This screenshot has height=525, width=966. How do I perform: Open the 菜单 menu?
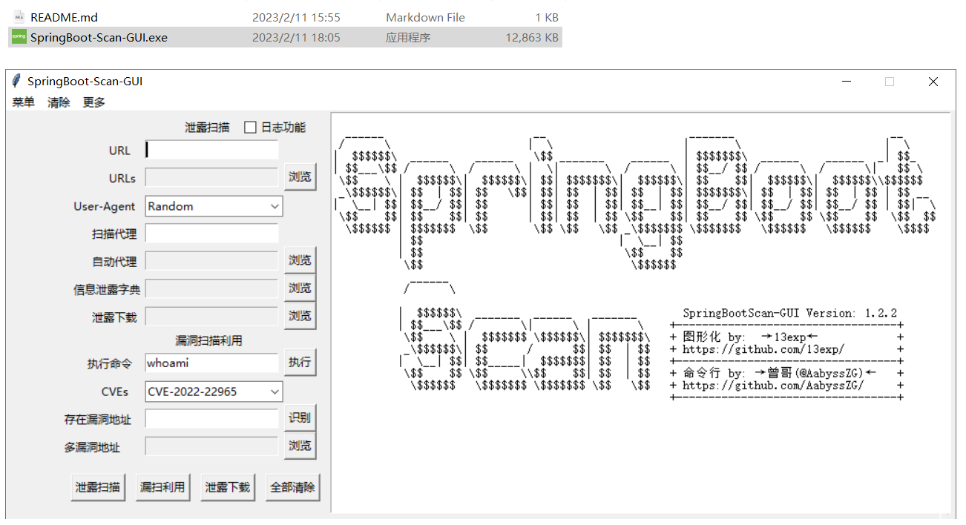tap(23, 102)
